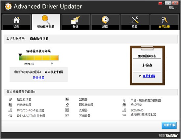Image resolution: width=181 pixels, height=139 pixels.
Task: Click the 通用串行总线控制器 label
Action: tap(143, 114)
